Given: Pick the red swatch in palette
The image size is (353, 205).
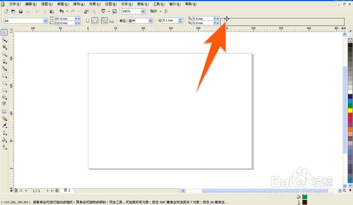Looking at the screenshot, I should coord(350,115).
